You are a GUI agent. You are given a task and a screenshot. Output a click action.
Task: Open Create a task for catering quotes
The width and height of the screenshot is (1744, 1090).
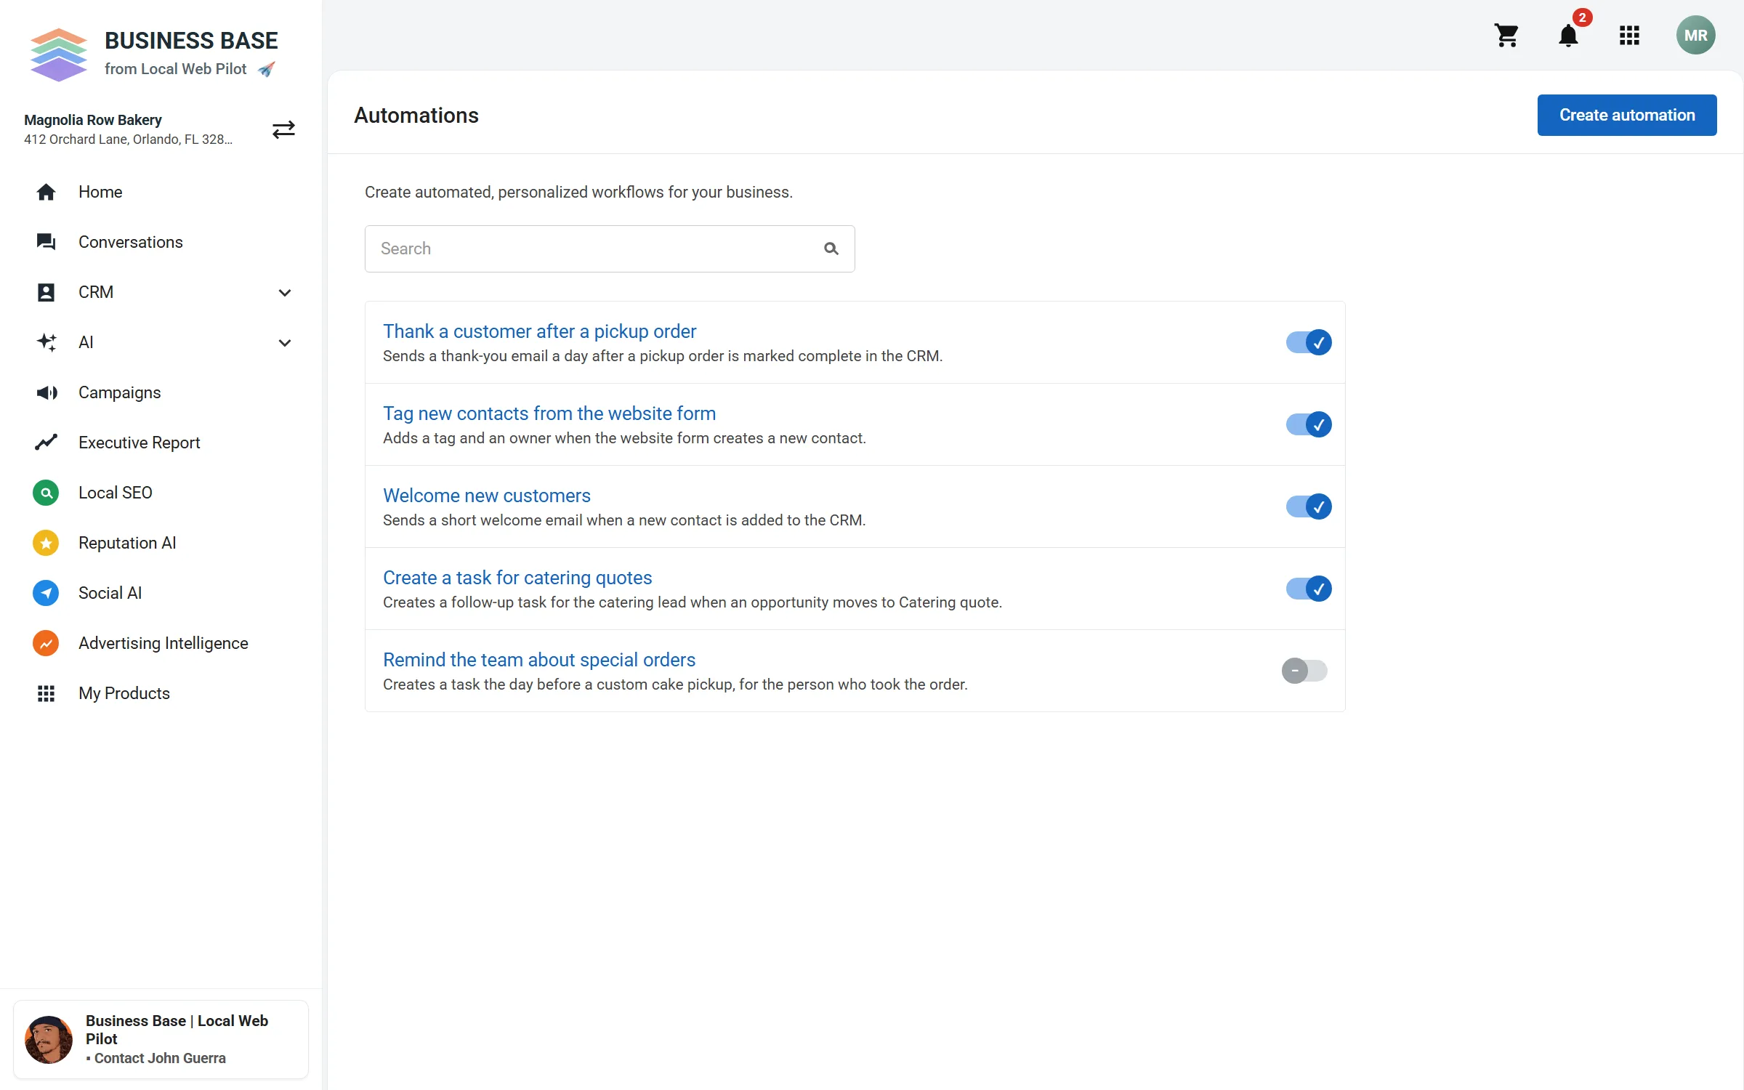517,578
